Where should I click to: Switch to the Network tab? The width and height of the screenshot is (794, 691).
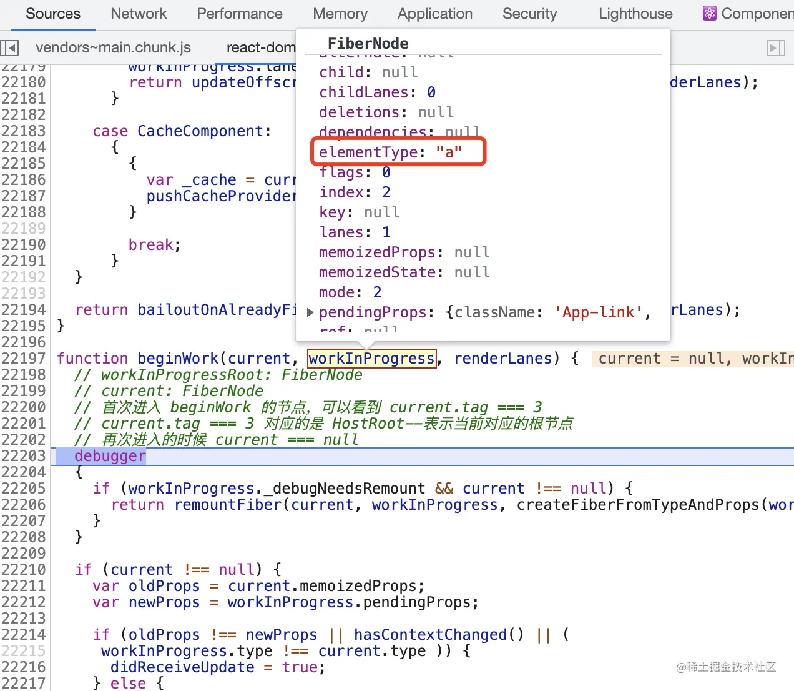point(139,14)
